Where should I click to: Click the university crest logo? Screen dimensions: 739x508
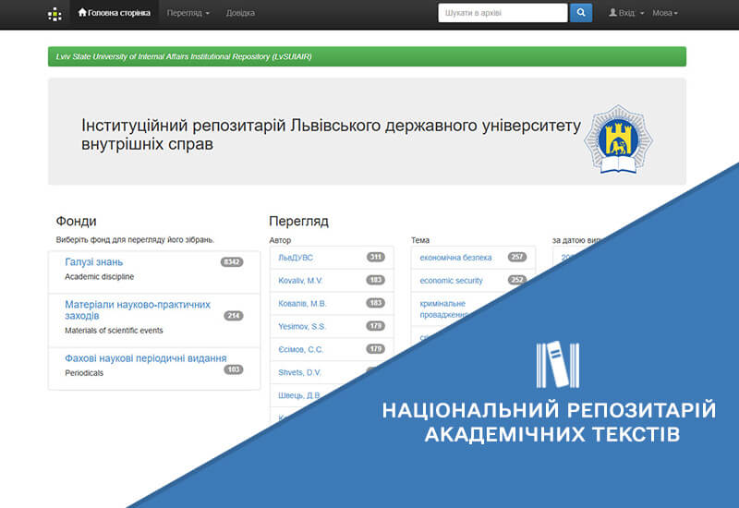618,139
